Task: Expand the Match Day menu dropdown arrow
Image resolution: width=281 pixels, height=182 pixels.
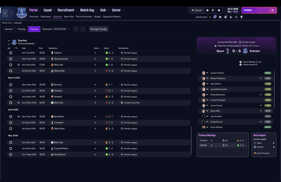Action: coord(96,10)
